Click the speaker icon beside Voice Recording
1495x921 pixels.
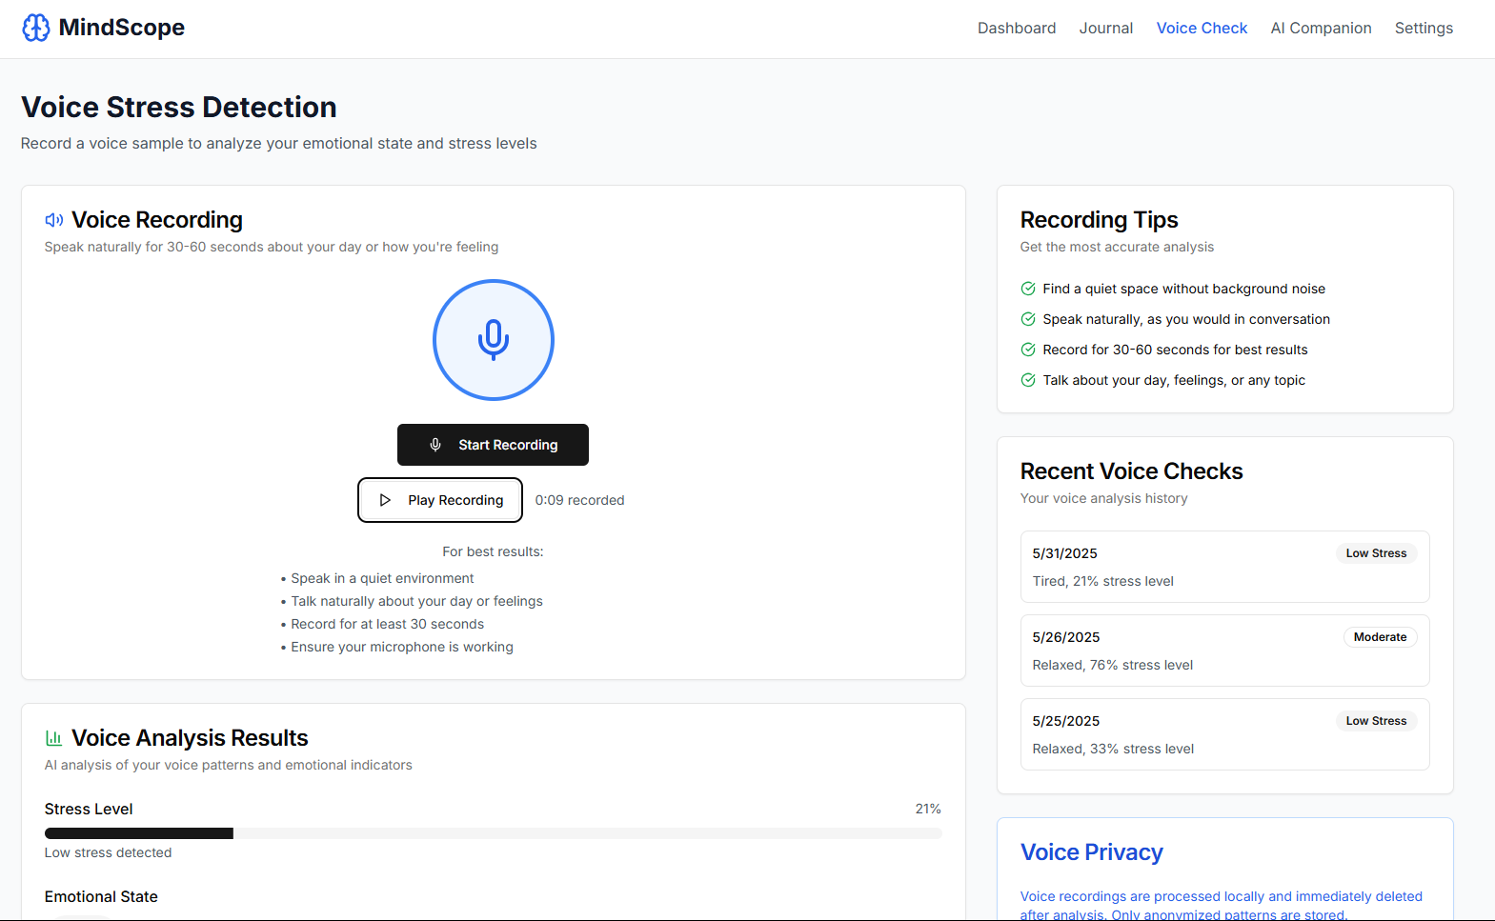tap(54, 220)
